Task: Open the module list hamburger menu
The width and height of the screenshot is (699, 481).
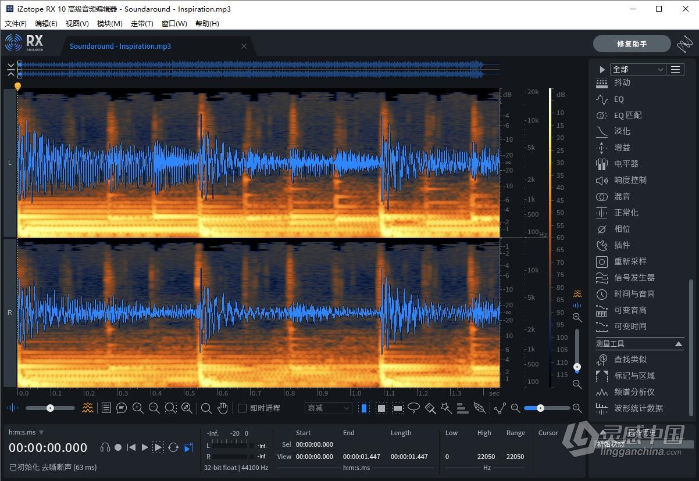Action: point(675,69)
